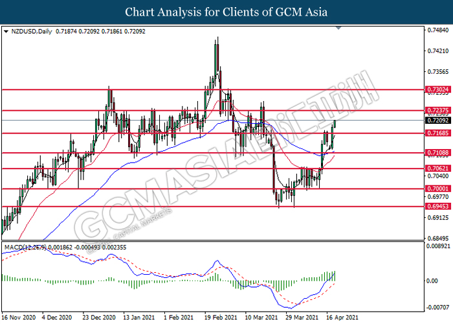
Task: Click the 0.68495 price axis value
Action: click(438, 238)
